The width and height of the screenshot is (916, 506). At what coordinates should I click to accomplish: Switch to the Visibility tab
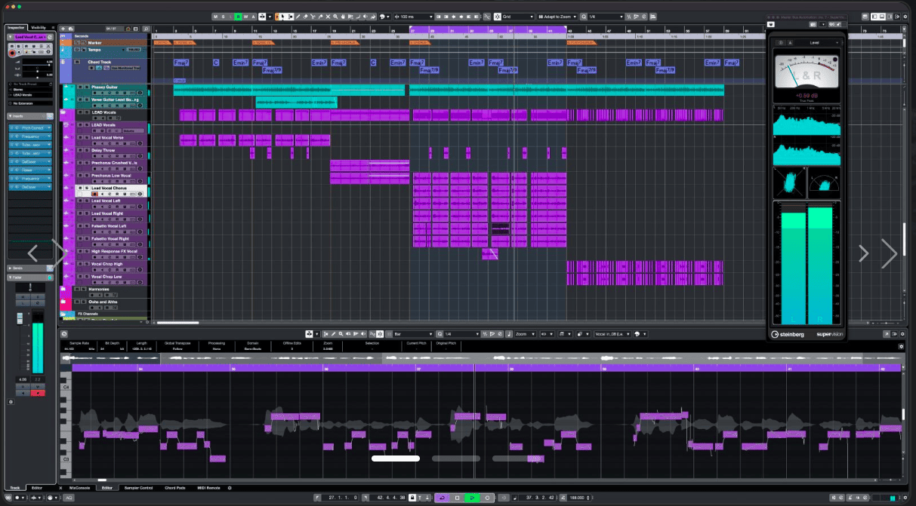[x=39, y=27]
